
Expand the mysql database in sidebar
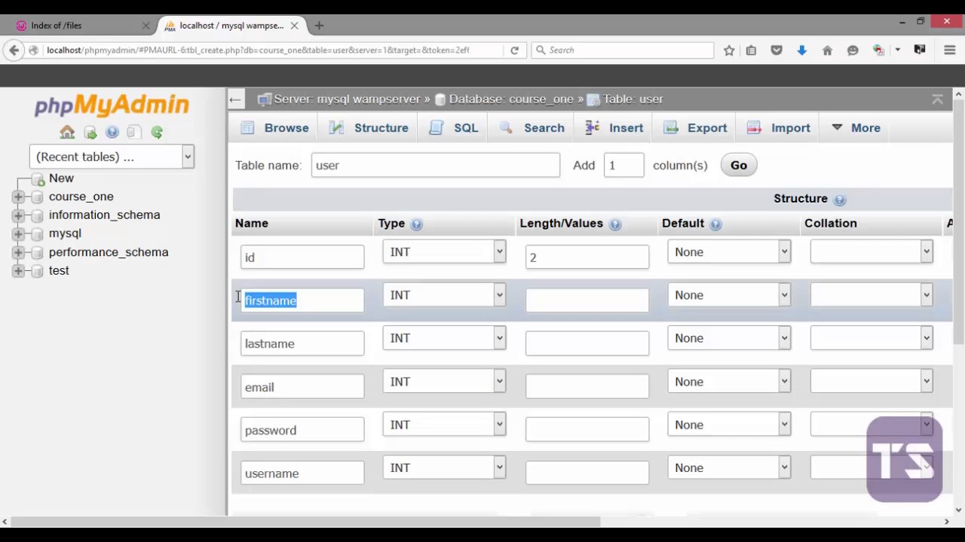18,233
